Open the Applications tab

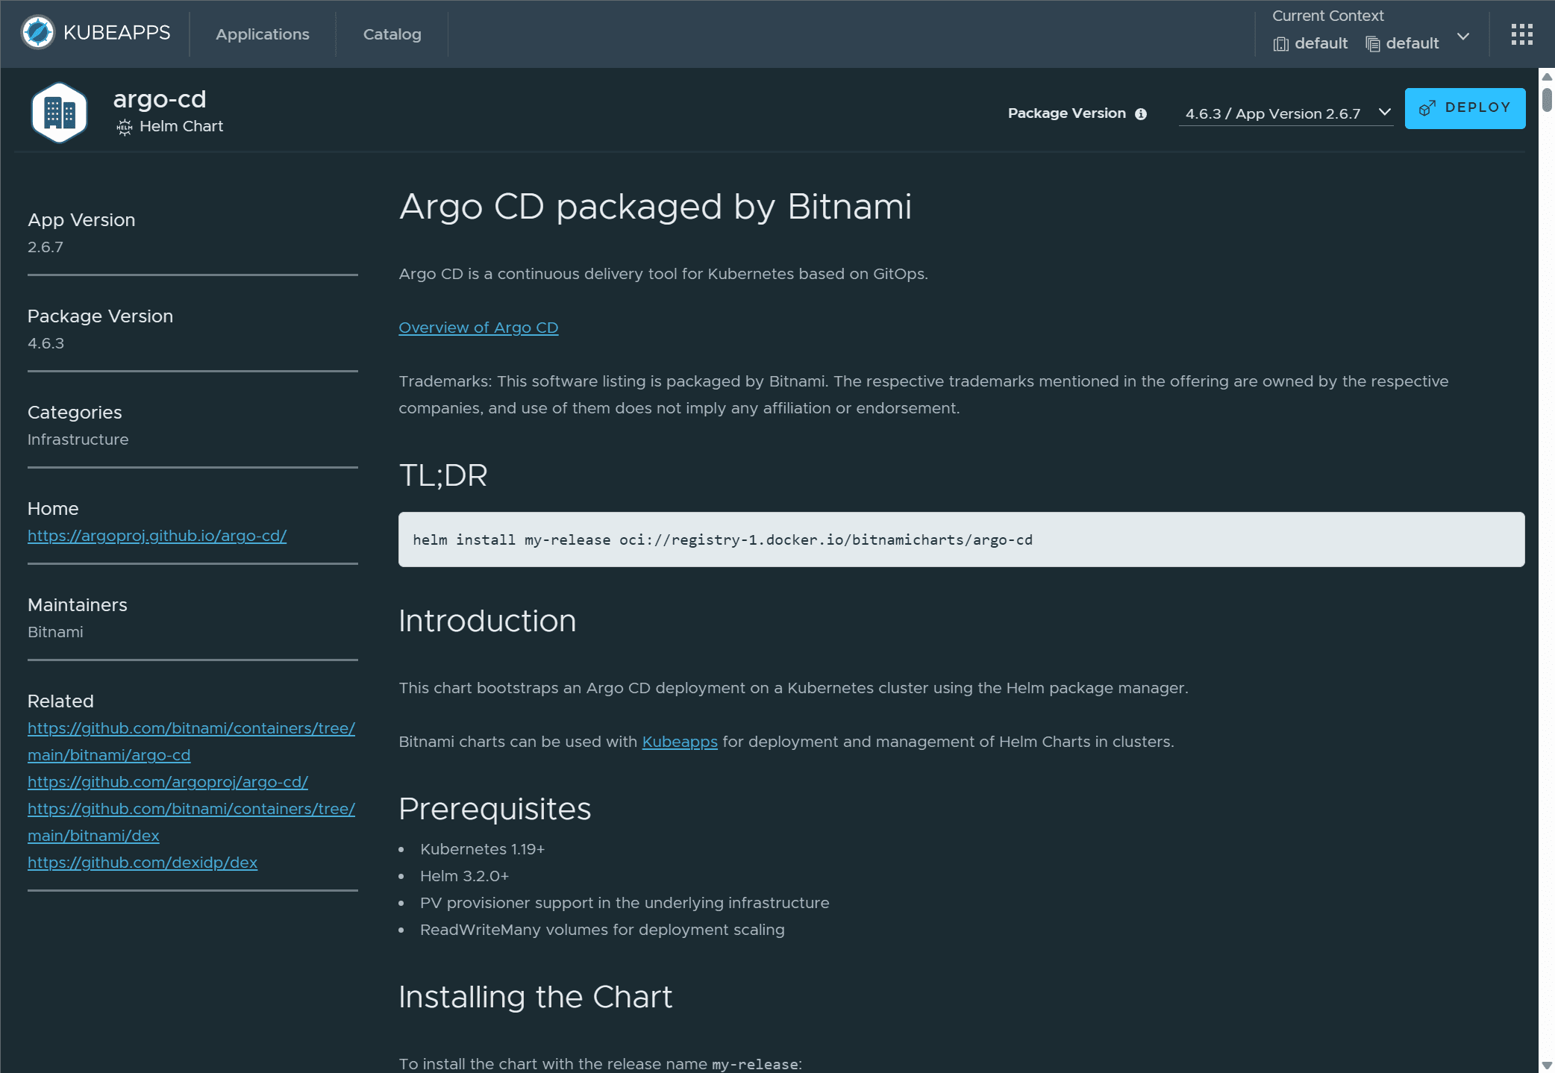[x=263, y=34]
